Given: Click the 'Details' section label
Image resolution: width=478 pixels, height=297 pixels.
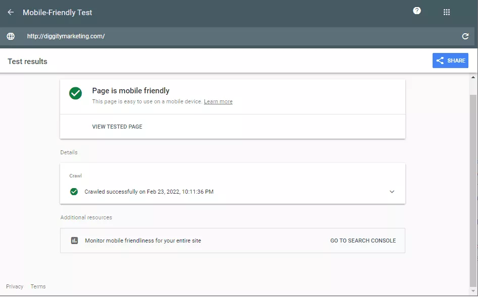Looking at the screenshot, I should pyautogui.click(x=69, y=152).
